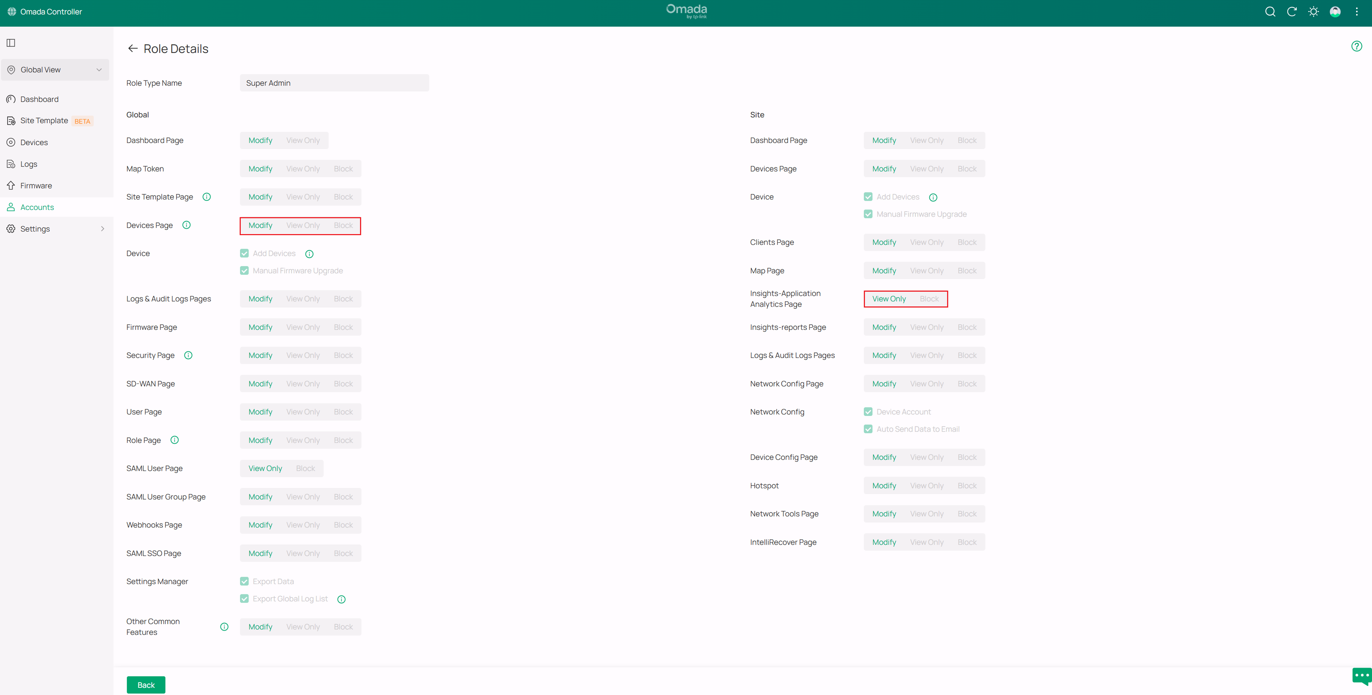Image resolution: width=1372 pixels, height=695 pixels.
Task: Click info icon beside Export Global Log List
Action: (x=341, y=599)
